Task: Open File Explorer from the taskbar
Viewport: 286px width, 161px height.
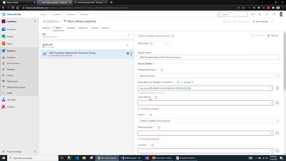Action: coord(84,158)
